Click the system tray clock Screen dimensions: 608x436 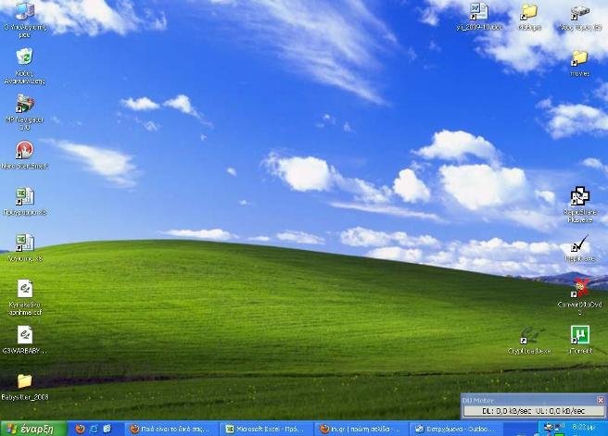(x=584, y=427)
